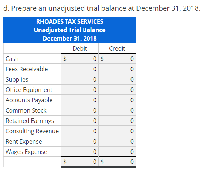
Task: Click Accounts Payable credit cell
Action: click(117, 100)
